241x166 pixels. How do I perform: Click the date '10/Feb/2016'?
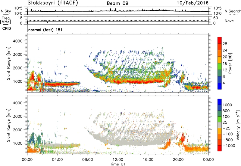click(x=193, y=3)
